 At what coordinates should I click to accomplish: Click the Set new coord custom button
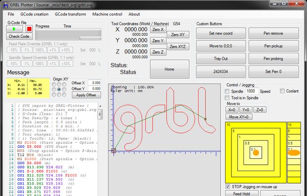[x=221, y=33]
